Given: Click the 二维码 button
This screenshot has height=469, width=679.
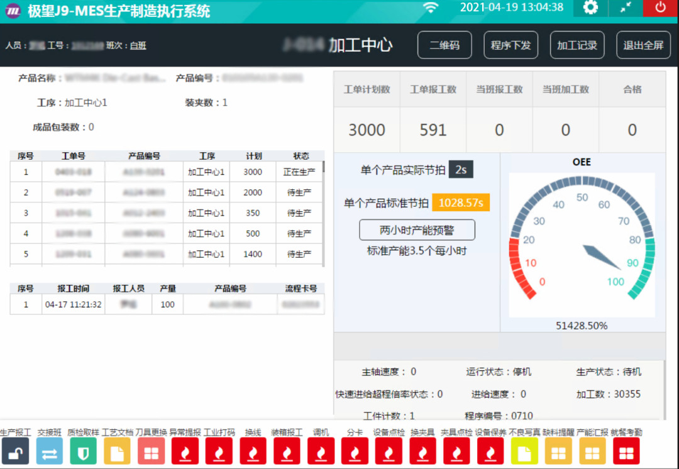Looking at the screenshot, I should 444,45.
